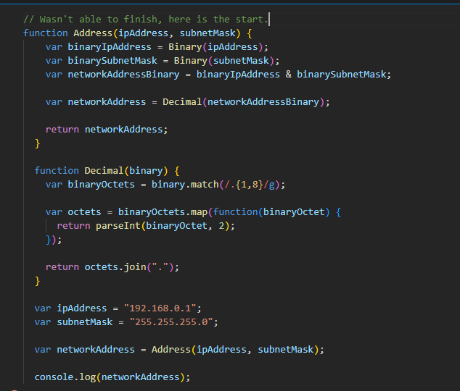Click the "var networkAddressBinary" bitwise AND line
460x391 pixels.
(218, 75)
